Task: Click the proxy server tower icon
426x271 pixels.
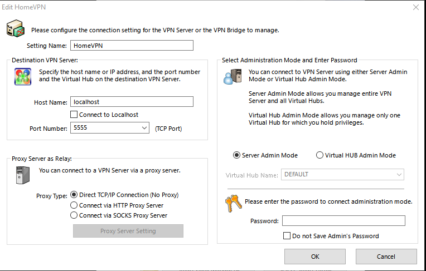Action: pos(23,175)
